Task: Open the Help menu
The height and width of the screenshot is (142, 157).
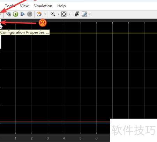Action: point(61,6)
